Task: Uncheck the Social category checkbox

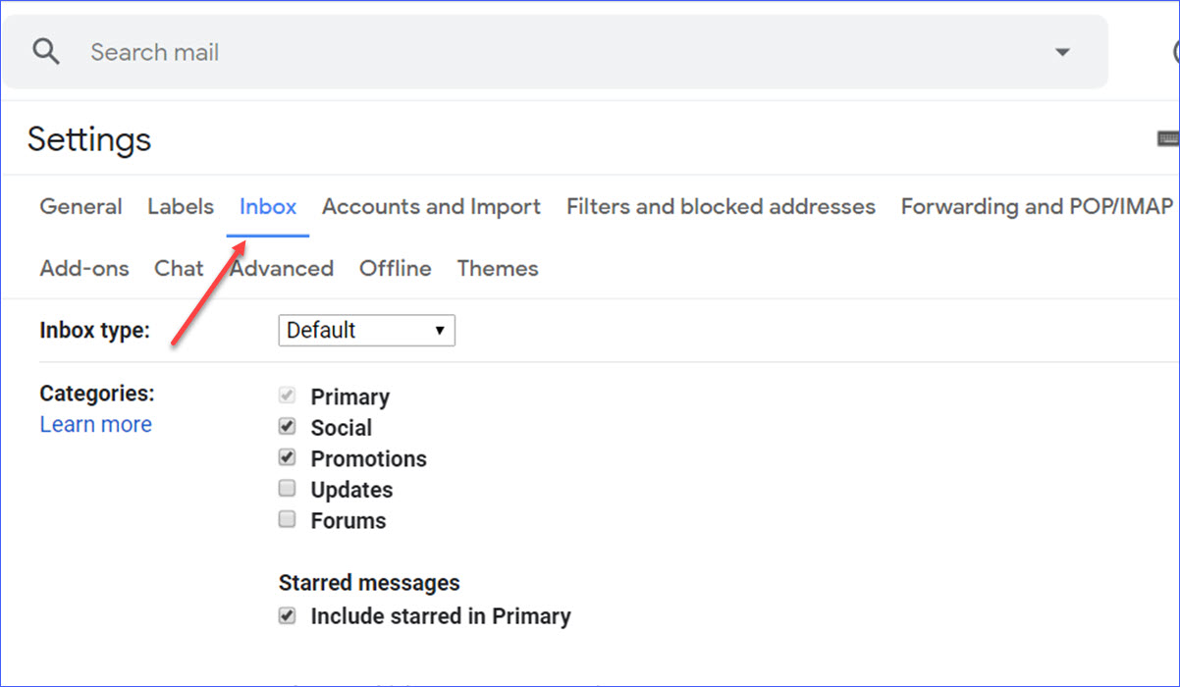Action: point(288,427)
